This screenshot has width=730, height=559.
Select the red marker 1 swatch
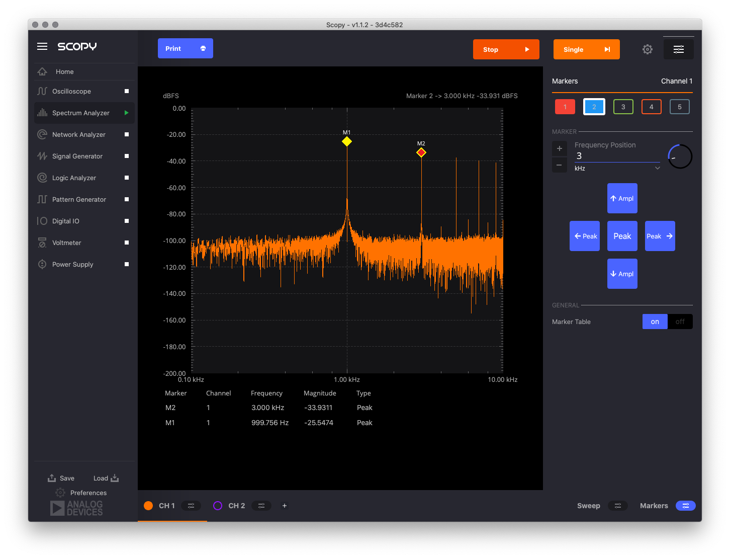click(x=565, y=107)
